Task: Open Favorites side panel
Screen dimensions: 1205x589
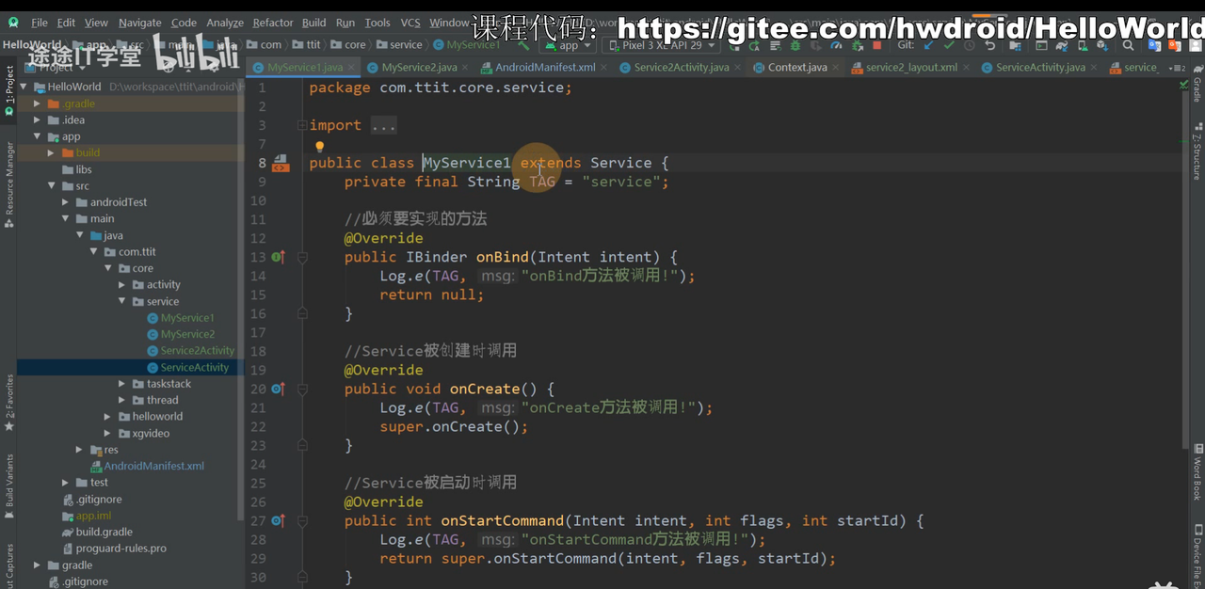Action: (x=8, y=403)
